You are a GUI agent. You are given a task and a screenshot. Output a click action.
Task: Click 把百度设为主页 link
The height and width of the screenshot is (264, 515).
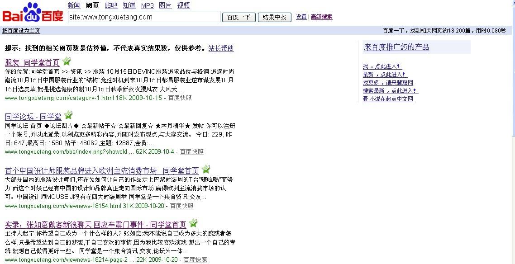pos(21,31)
